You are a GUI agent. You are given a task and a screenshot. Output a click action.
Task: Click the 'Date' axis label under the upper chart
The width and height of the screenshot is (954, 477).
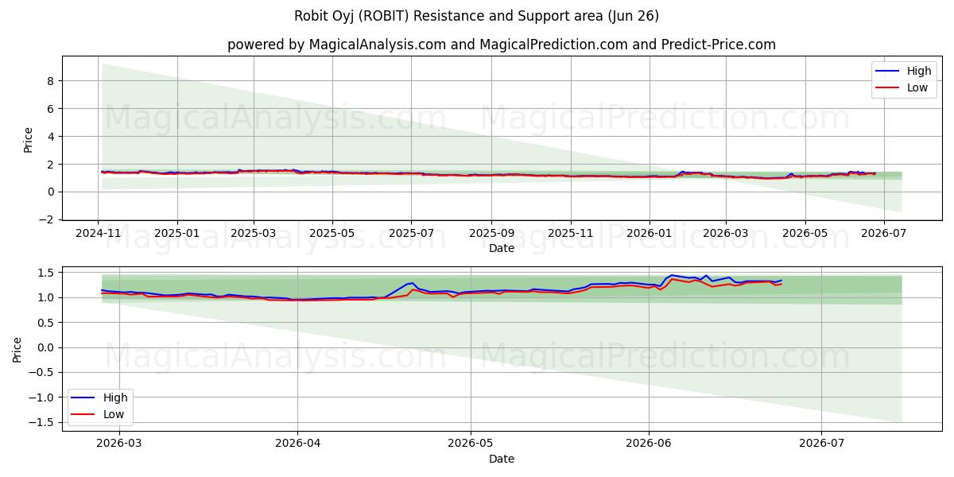pyautogui.click(x=502, y=248)
